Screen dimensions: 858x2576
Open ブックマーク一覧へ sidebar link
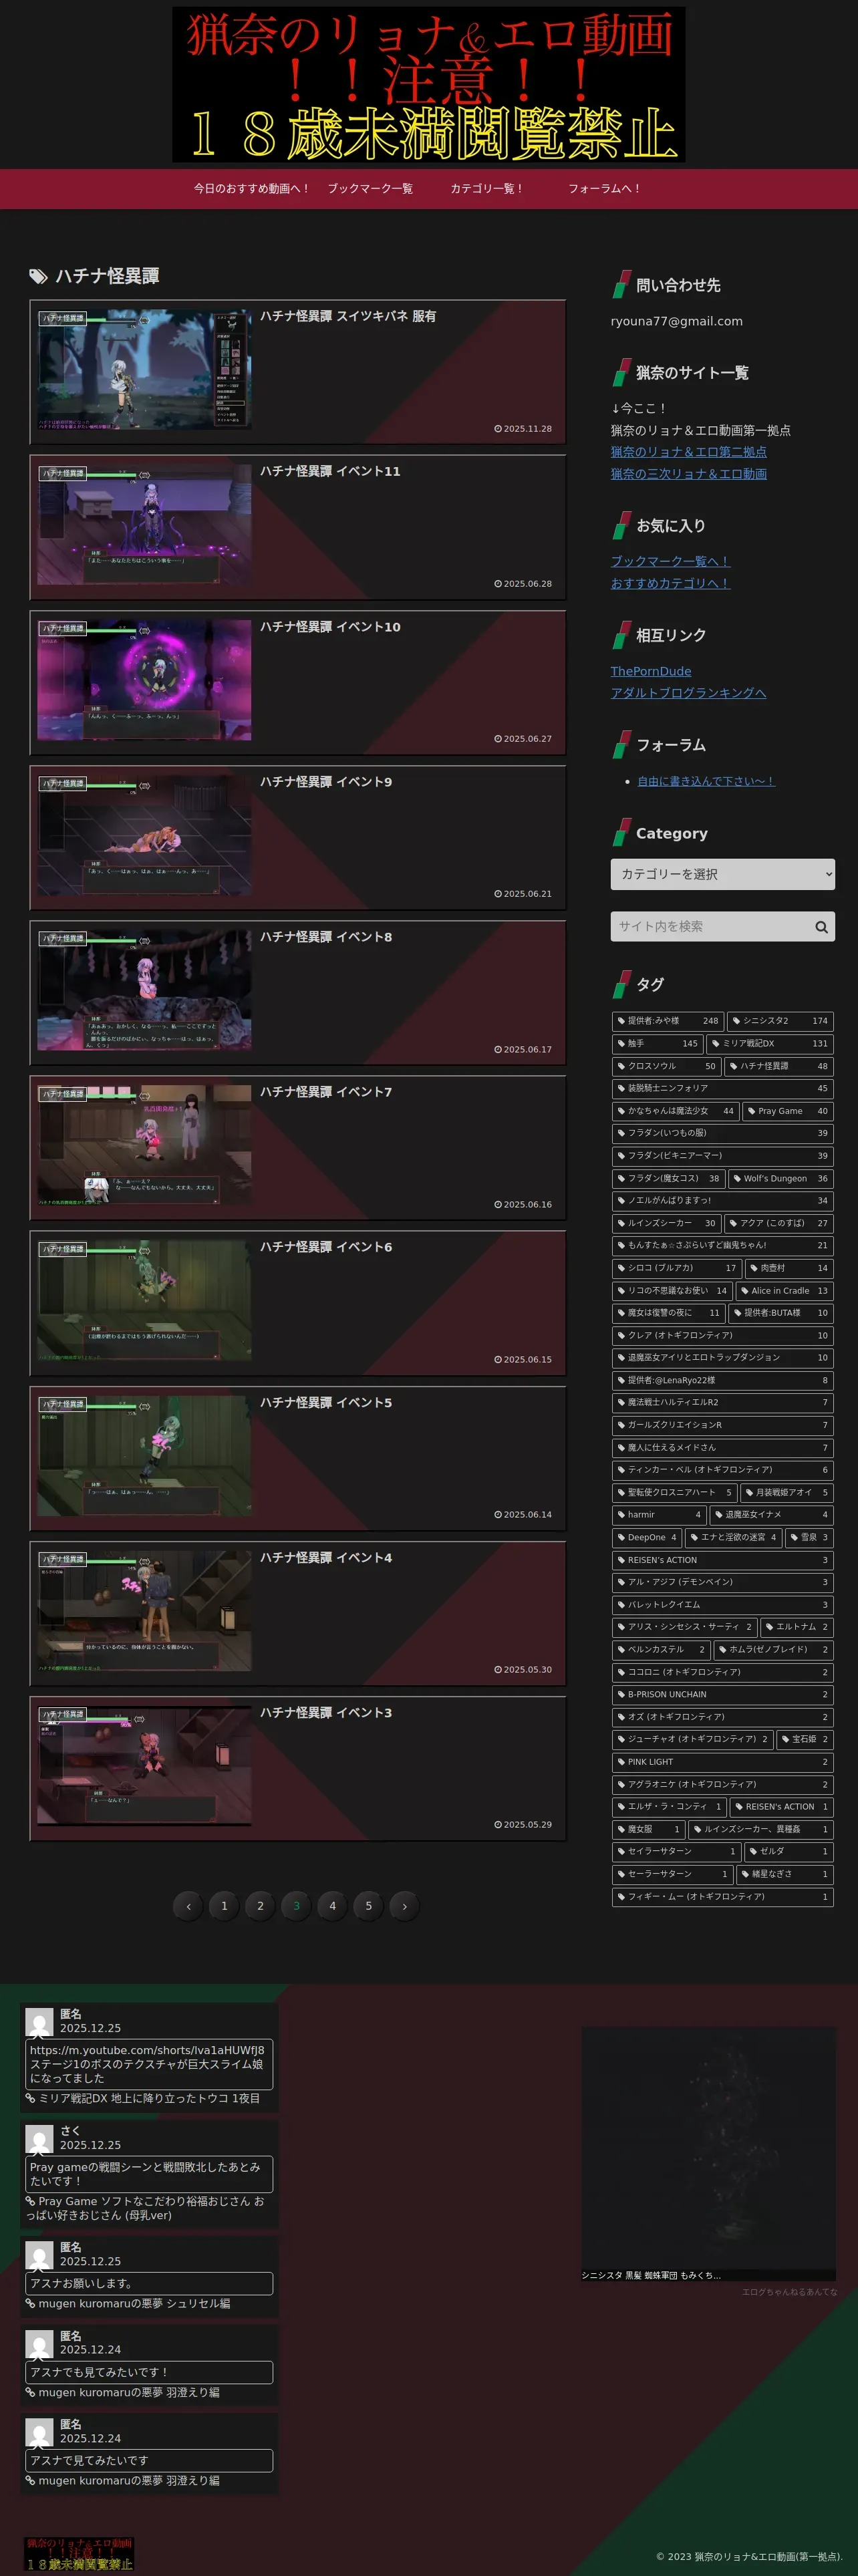coord(670,561)
